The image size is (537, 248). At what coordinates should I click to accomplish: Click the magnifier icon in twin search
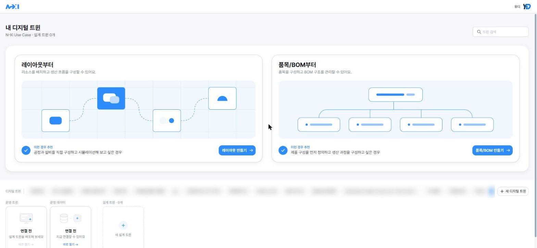coord(479,32)
